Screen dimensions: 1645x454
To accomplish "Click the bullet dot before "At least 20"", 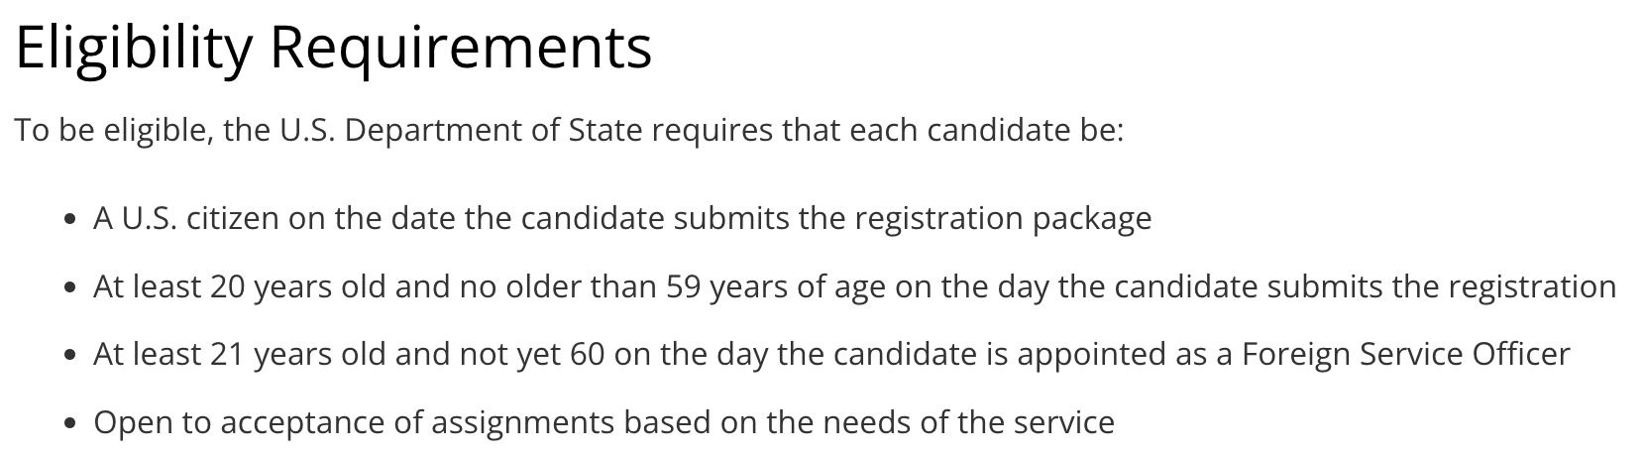I will (x=69, y=288).
